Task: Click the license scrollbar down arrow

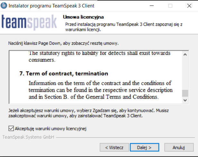Action: pyautogui.click(x=185, y=100)
